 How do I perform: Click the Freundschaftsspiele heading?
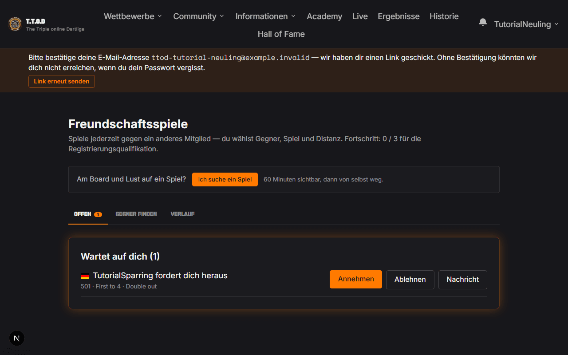pyautogui.click(x=128, y=124)
